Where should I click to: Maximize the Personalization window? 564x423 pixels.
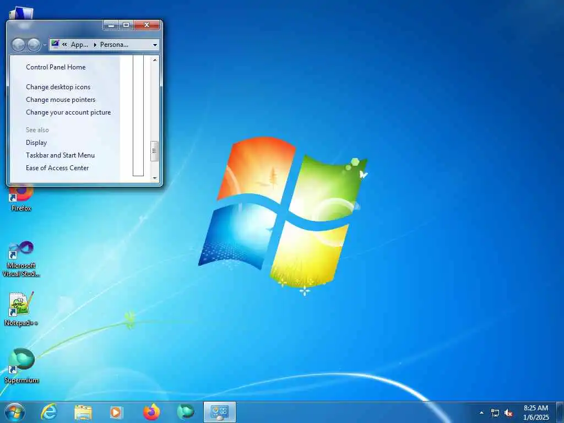click(126, 25)
